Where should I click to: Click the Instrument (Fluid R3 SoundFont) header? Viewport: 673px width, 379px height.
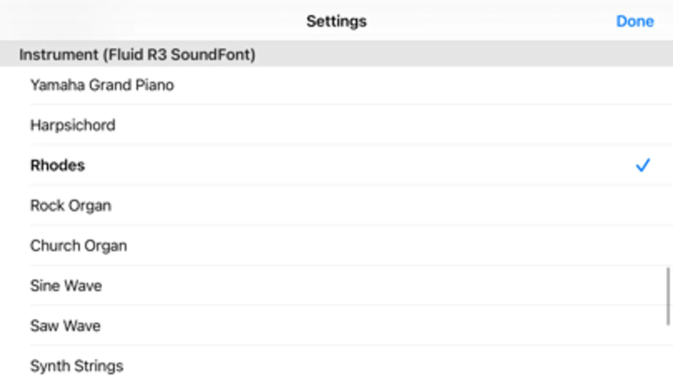point(137,55)
